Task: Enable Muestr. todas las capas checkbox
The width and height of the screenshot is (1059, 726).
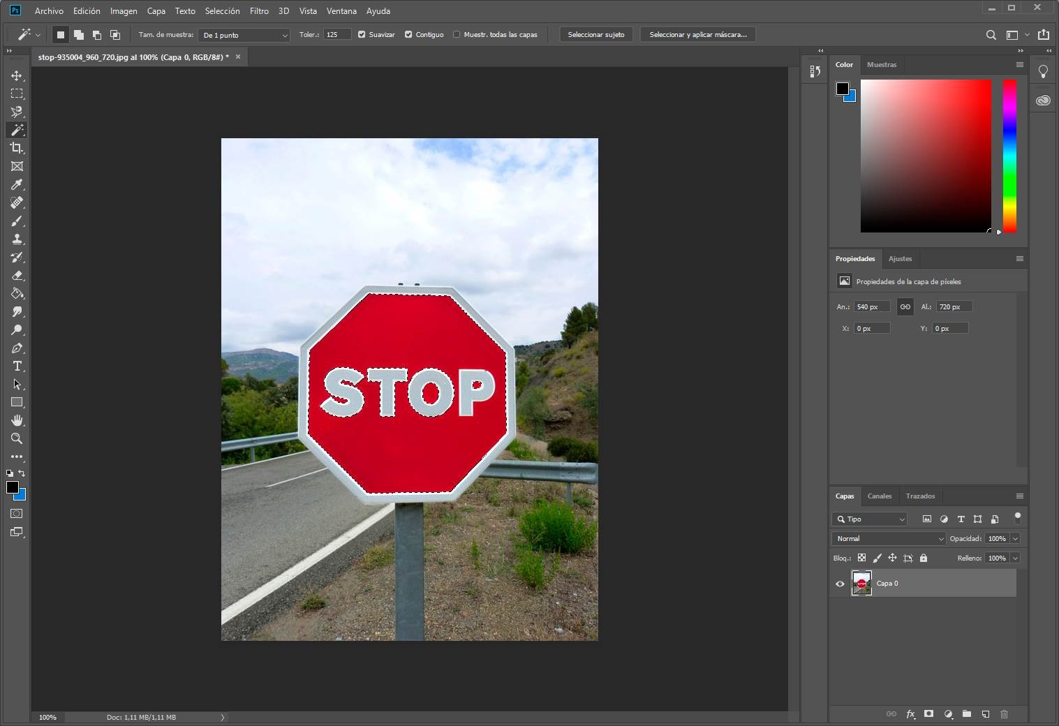Action: pos(457,34)
